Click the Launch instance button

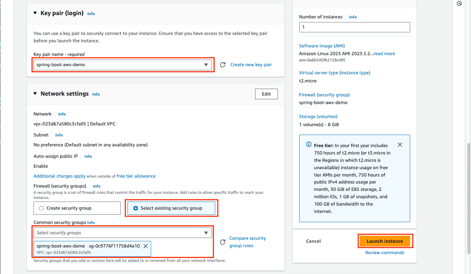point(385,241)
